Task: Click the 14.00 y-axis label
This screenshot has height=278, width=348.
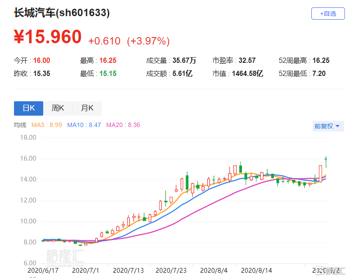Action: click(28, 179)
